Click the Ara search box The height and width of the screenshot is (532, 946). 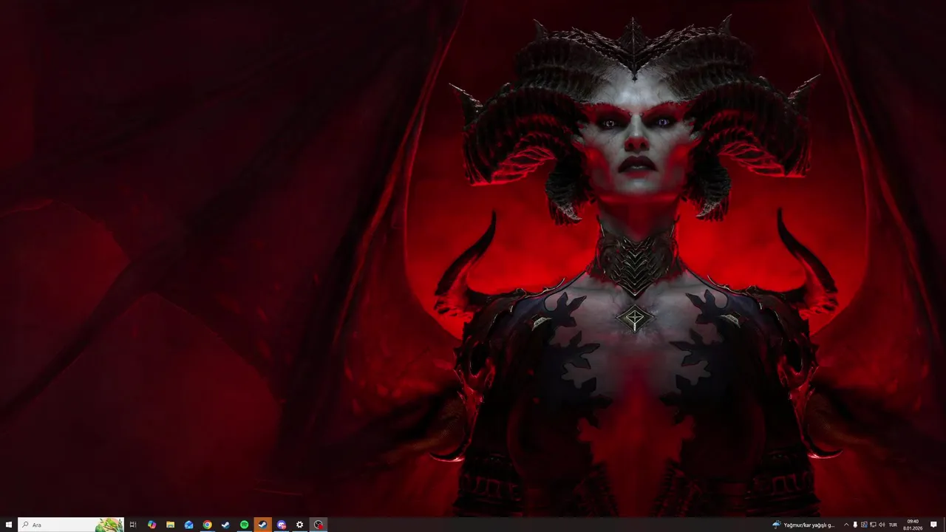click(x=71, y=525)
